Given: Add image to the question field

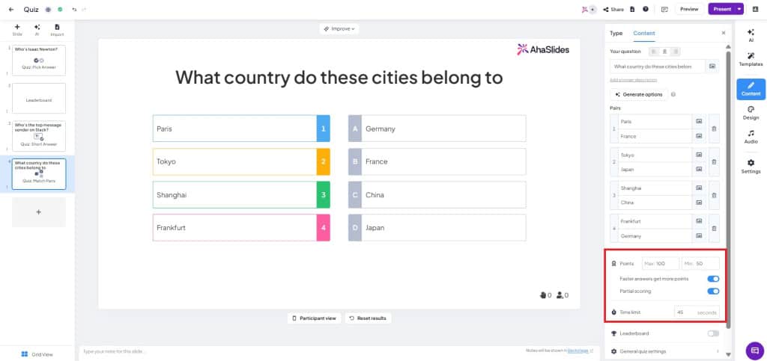Looking at the screenshot, I should pos(713,67).
